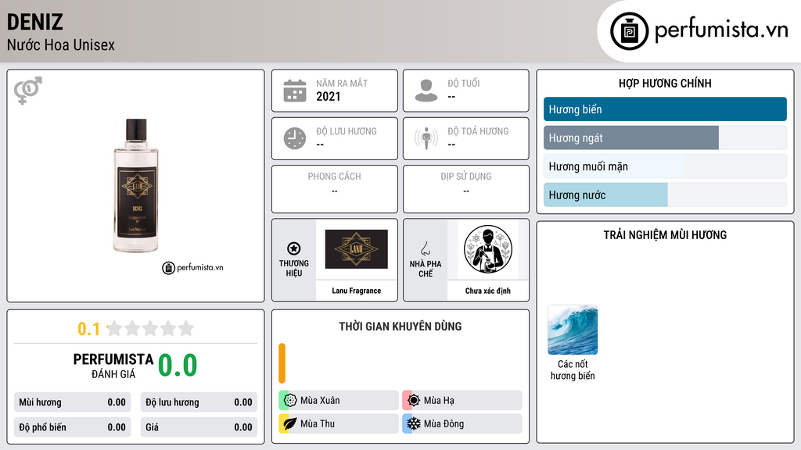
Task: Click the Hương muối mặn accord bar
Action: tap(665, 166)
